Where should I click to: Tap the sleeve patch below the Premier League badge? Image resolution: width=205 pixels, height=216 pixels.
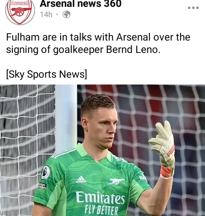[x=42, y=186]
